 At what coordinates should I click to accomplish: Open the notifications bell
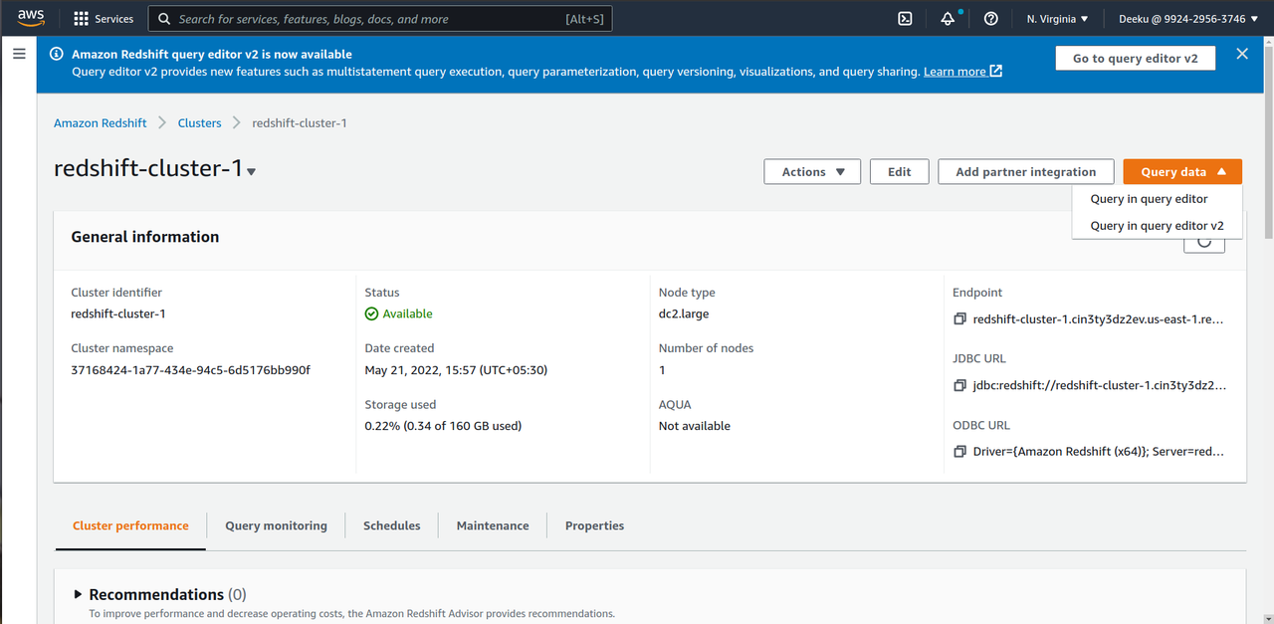tap(948, 19)
